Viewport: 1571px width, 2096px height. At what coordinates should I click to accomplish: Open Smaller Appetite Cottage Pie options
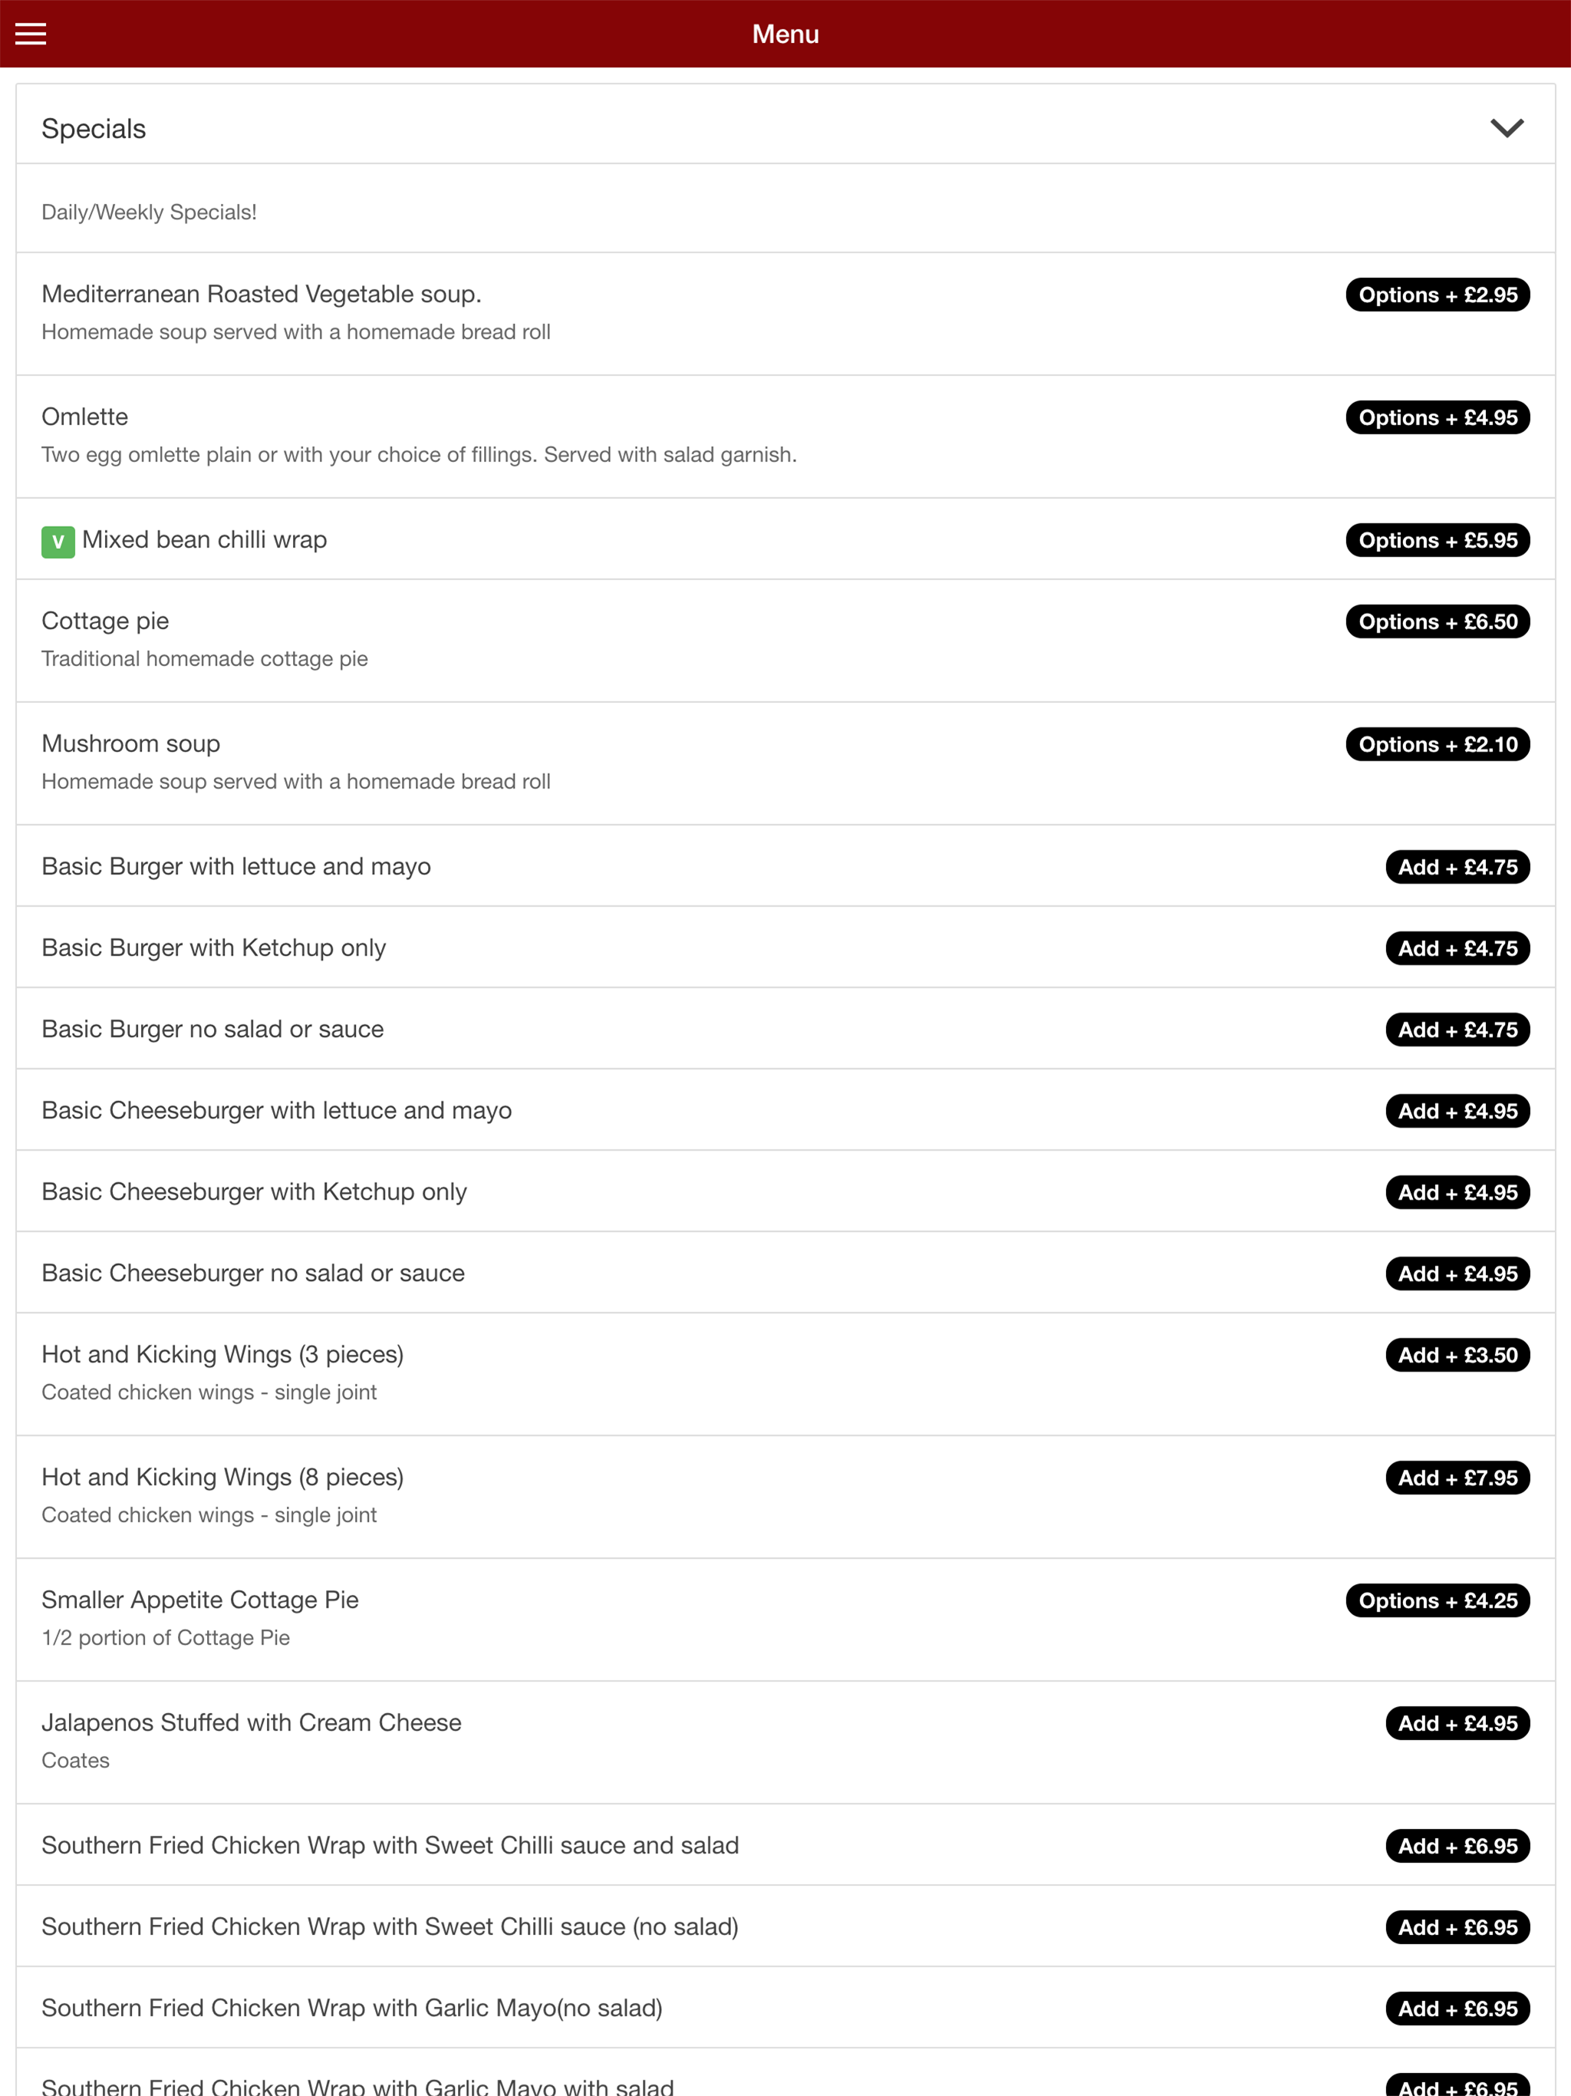point(1438,1600)
